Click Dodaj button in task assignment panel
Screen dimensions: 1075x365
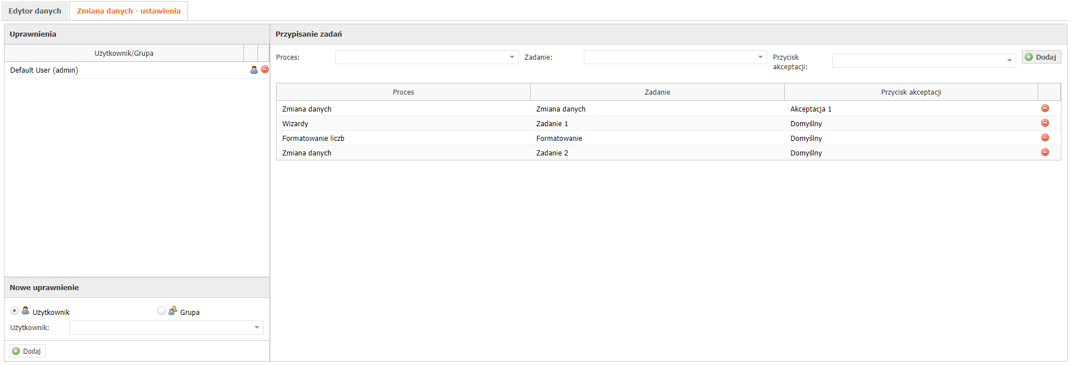click(1041, 57)
